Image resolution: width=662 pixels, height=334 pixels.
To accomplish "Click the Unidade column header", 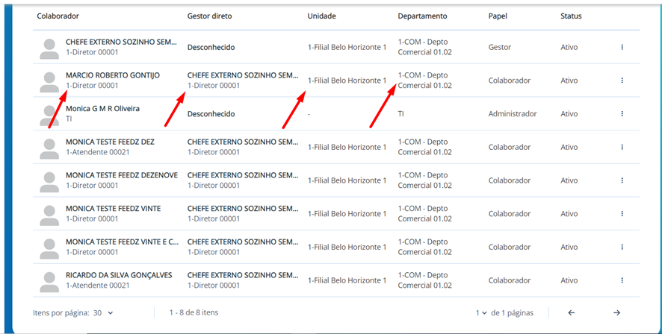I will pos(322,16).
